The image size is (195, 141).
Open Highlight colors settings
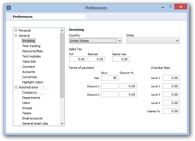[x=32, y=82]
